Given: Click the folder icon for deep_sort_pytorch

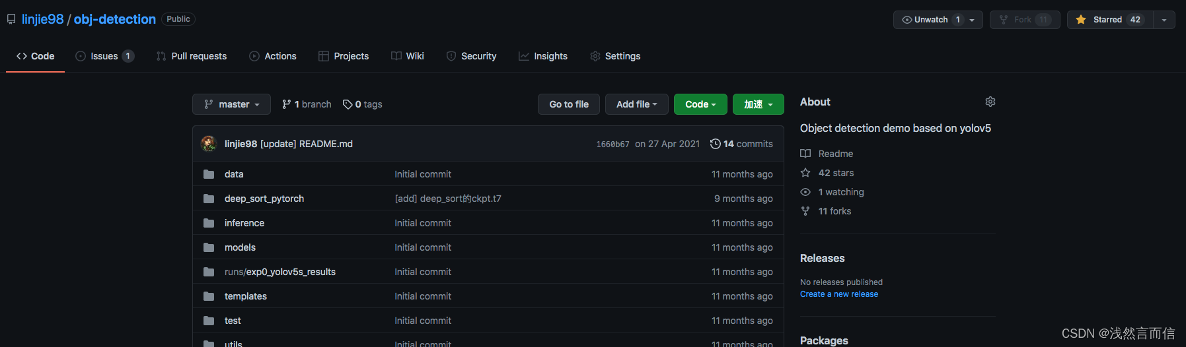Looking at the screenshot, I should click(x=209, y=199).
